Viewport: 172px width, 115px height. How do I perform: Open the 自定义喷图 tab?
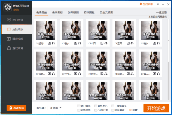106,13
